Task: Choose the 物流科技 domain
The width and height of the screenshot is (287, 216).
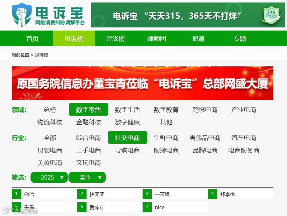Action: 49,122
